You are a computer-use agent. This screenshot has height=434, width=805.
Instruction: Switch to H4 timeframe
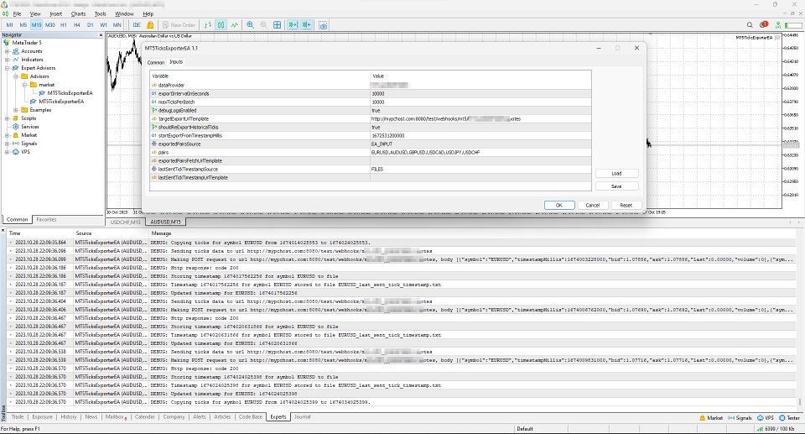coord(76,24)
